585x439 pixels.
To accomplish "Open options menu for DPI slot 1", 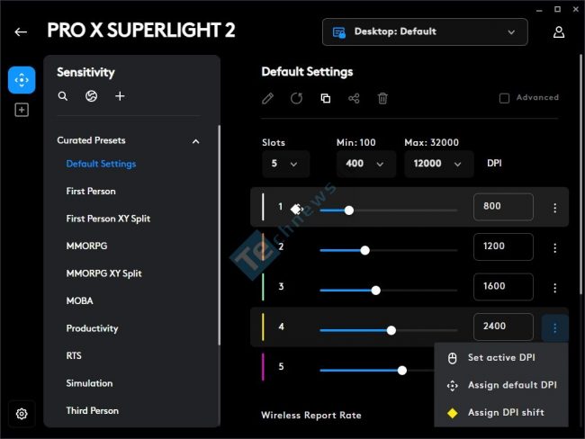I will coord(554,208).
